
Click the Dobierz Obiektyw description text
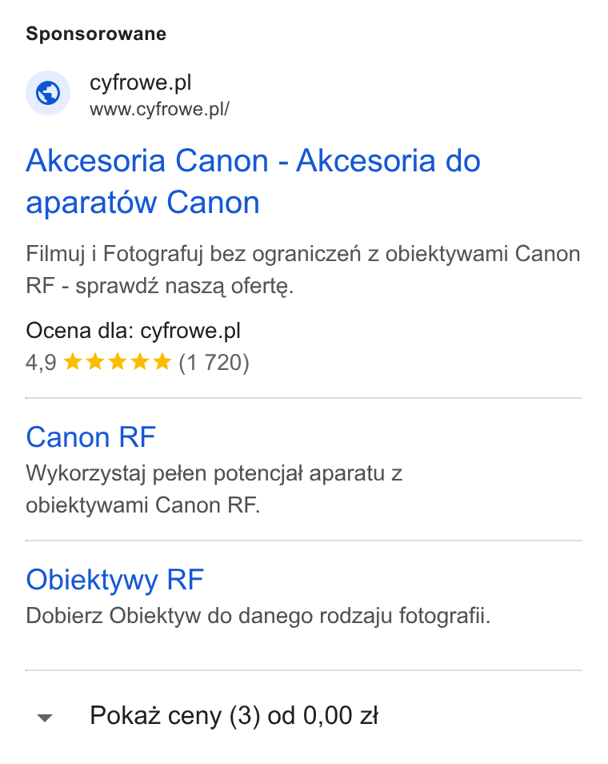coord(258,616)
